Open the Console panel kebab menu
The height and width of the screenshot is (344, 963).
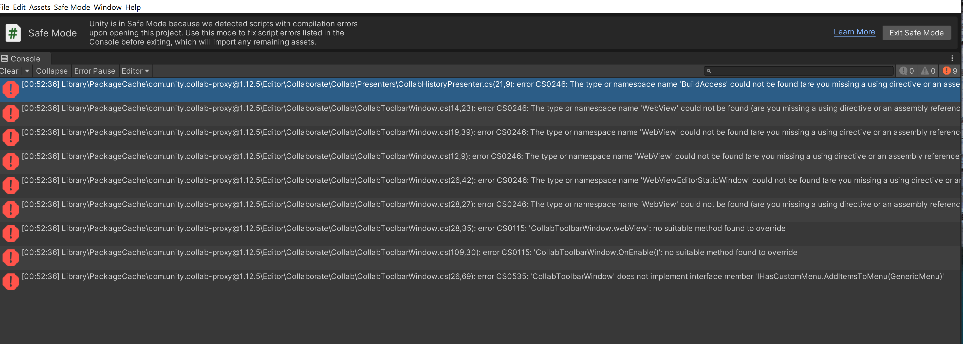952,58
